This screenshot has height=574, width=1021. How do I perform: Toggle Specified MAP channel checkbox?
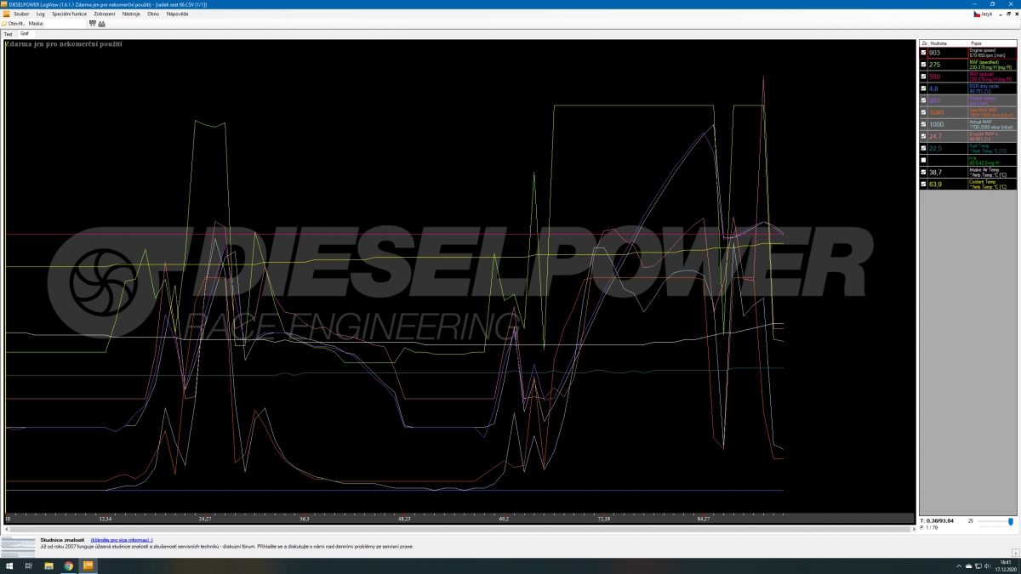[924, 112]
